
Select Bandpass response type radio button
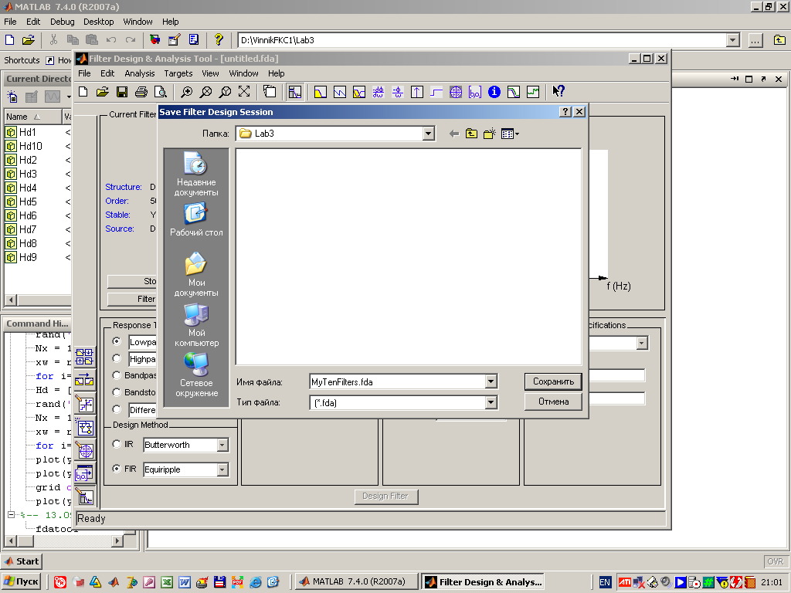117,375
